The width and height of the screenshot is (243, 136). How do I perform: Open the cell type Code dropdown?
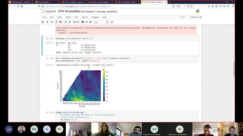(x=101, y=22)
